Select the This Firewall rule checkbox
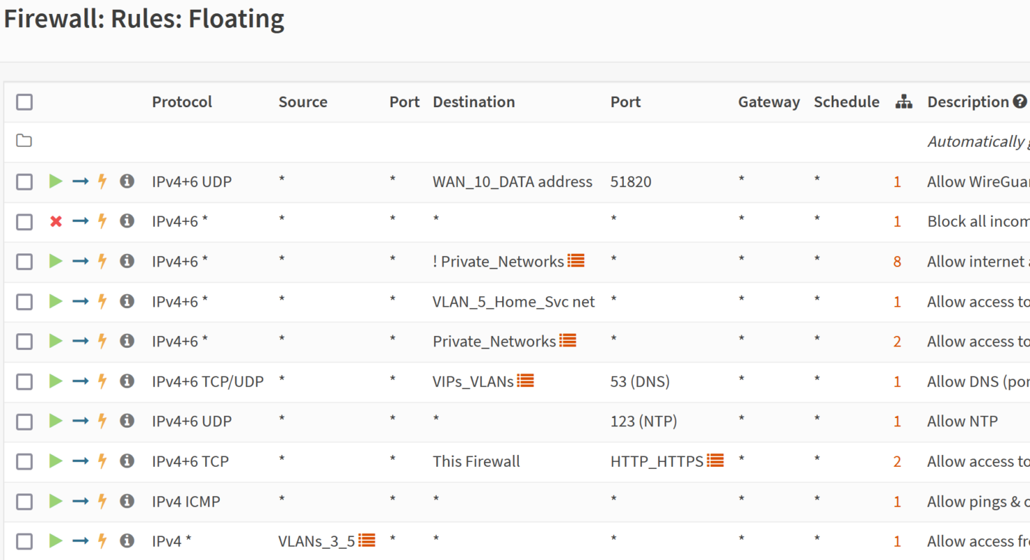The height and width of the screenshot is (560, 1030). pyautogui.click(x=25, y=461)
